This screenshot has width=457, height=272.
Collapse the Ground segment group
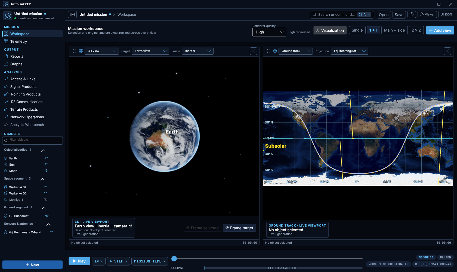44,208
